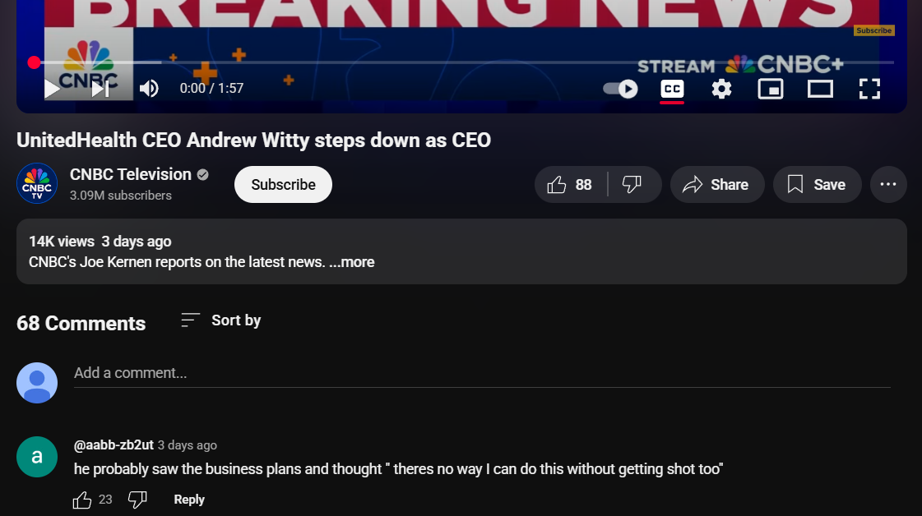
Task: Click the yellow Subscribe overlay in video
Action: tap(873, 30)
